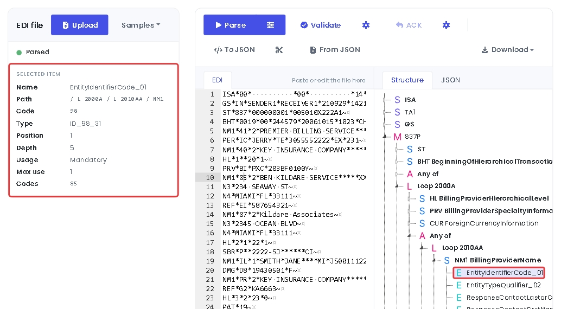The height and width of the screenshot is (309, 561).
Task: Select the Loop 2010AA loop icon
Action: (x=433, y=248)
